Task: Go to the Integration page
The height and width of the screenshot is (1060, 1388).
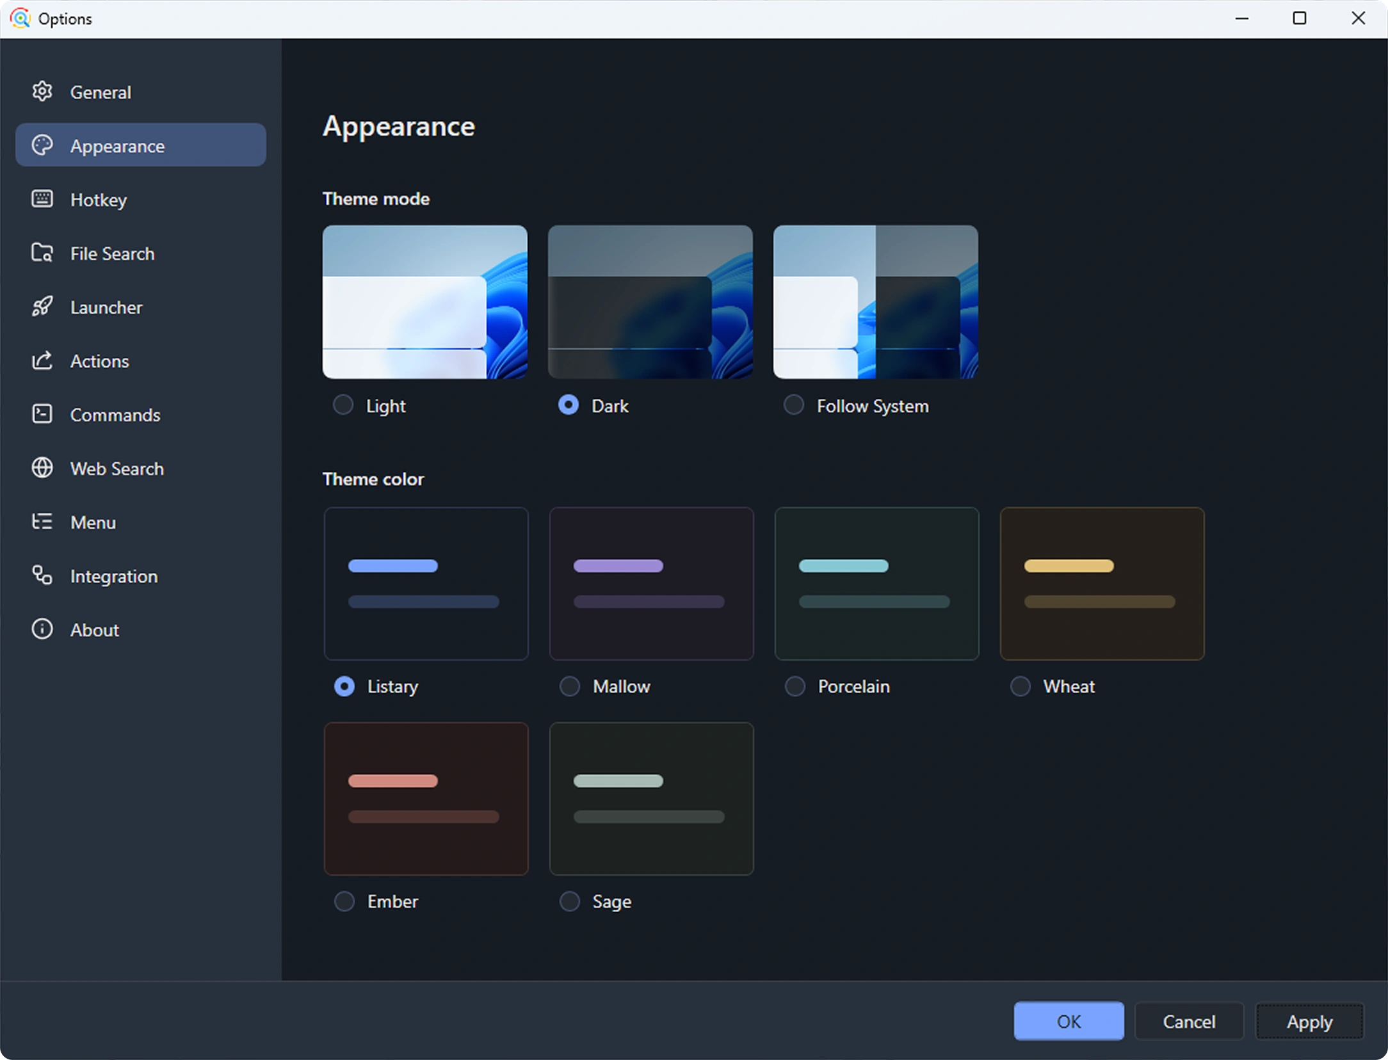Action: [x=114, y=576]
